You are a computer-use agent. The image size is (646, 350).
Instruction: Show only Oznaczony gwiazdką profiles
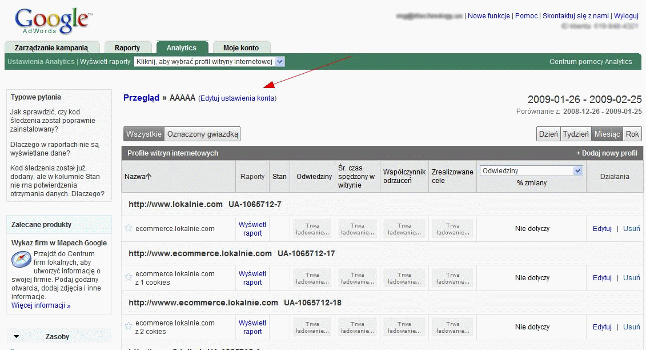coord(202,134)
